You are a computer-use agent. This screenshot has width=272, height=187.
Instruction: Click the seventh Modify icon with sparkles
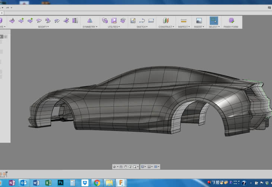pos(66,20)
